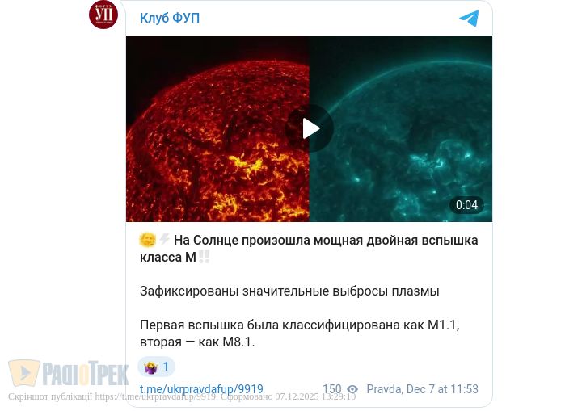
Task: Click the double exclamation mark emoji
Action: (x=204, y=257)
